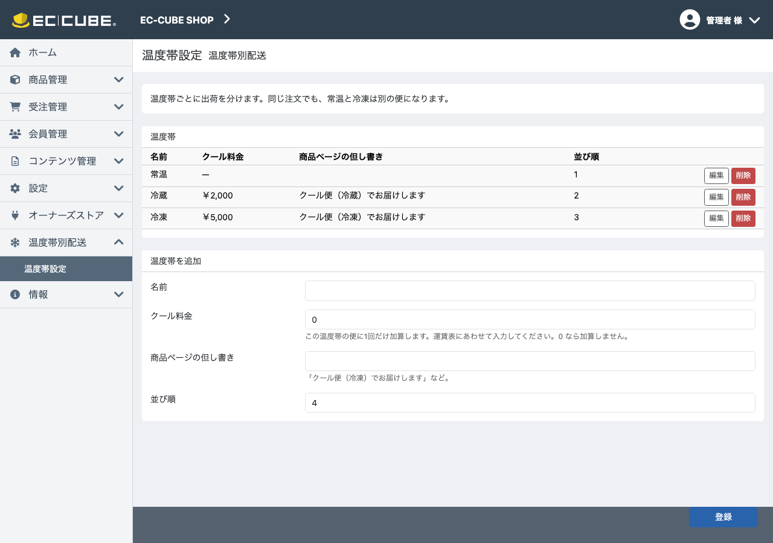This screenshot has height=543, width=773.
Task: Expand the 会員管理 menu chevron
Action: (x=119, y=134)
